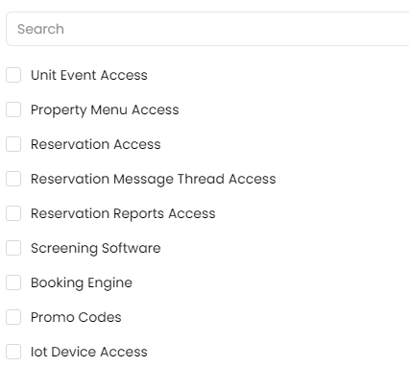The height and width of the screenshot is (367, 409).
Task: Click the 'Reservation Reports Access' label text
Action: 123,214
